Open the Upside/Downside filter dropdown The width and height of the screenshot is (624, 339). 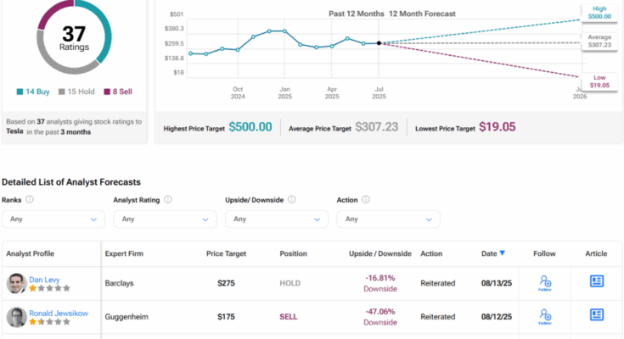[277, 219]
